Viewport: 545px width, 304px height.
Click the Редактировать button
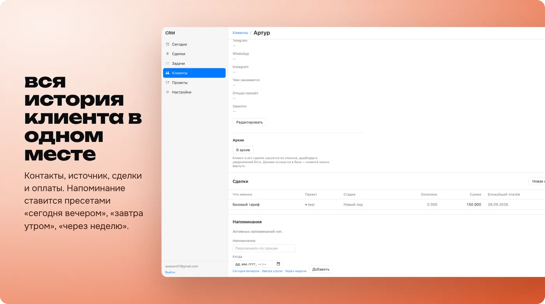pyautogui.click(x=250, y=122)
